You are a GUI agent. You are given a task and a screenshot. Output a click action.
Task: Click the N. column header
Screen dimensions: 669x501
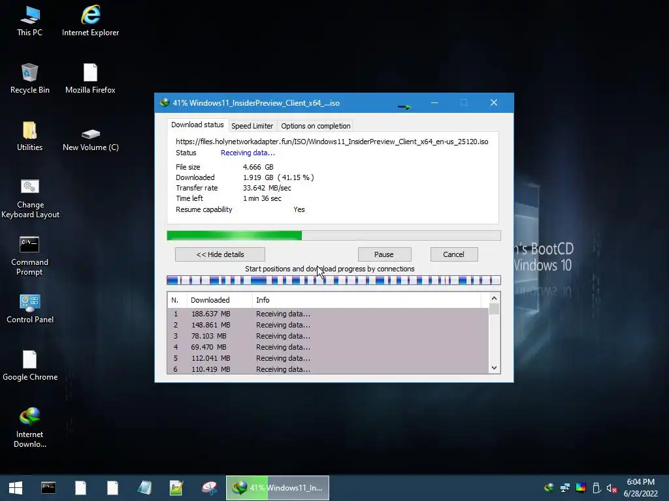pos(176,300)
